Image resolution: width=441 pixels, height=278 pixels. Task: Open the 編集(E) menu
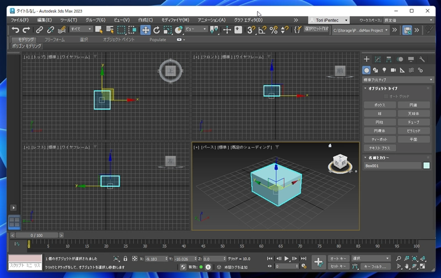(x=45, y=20)
